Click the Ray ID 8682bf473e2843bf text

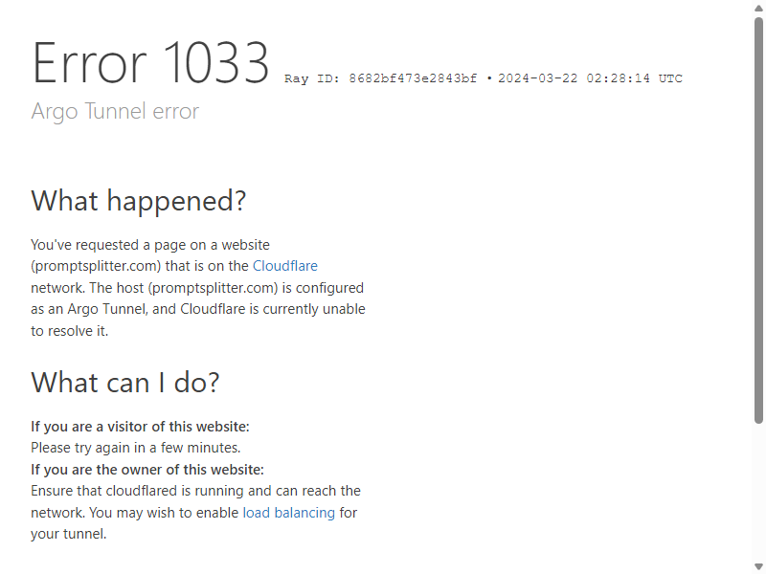(x=380, y=78)
